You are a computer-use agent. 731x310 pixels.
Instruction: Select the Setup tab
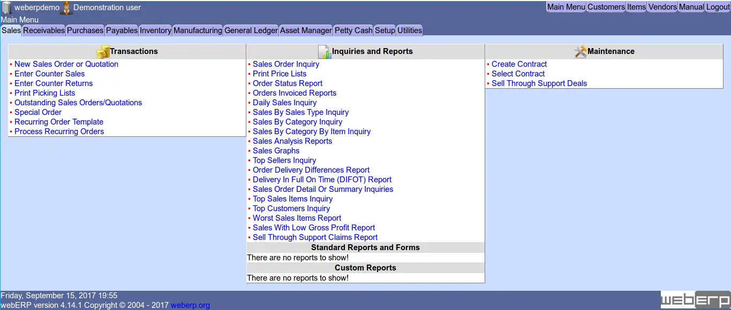point(385,30)
